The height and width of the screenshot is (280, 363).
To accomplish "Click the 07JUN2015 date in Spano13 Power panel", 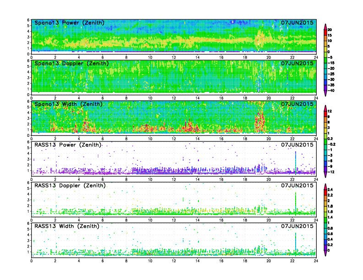I will (x=297, y=22).
